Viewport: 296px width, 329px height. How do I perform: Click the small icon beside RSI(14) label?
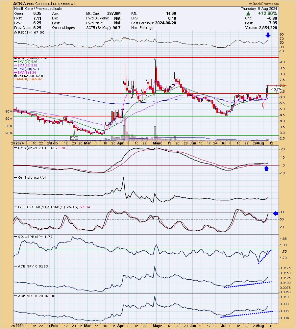(x=15, y=33)
